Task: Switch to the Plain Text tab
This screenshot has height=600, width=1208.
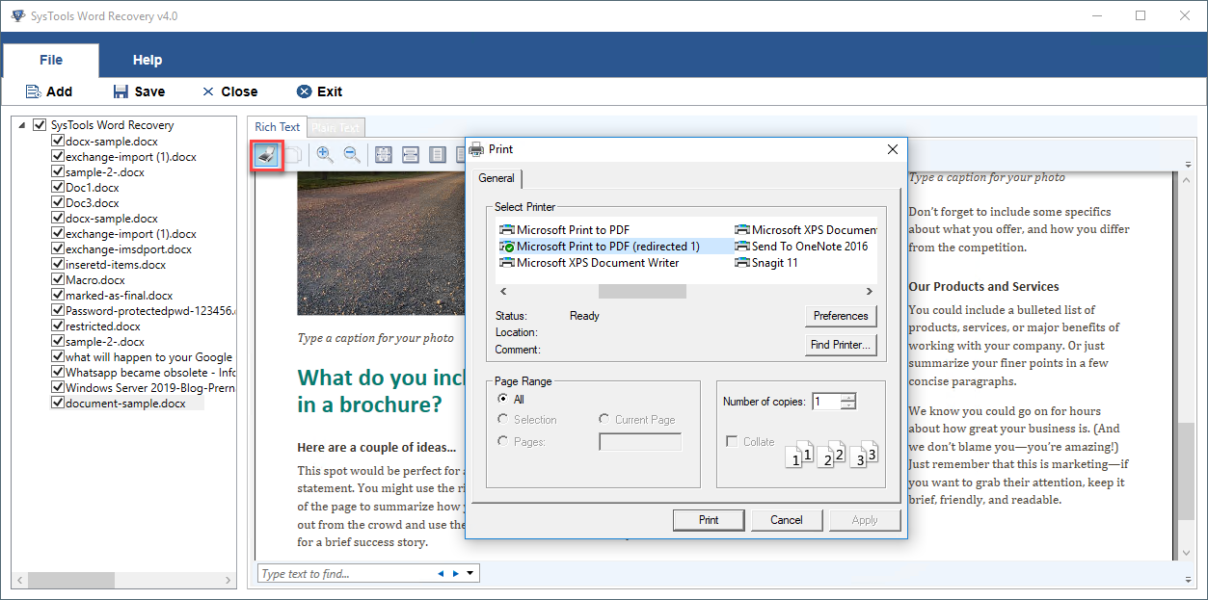Action: coord(336,127)
